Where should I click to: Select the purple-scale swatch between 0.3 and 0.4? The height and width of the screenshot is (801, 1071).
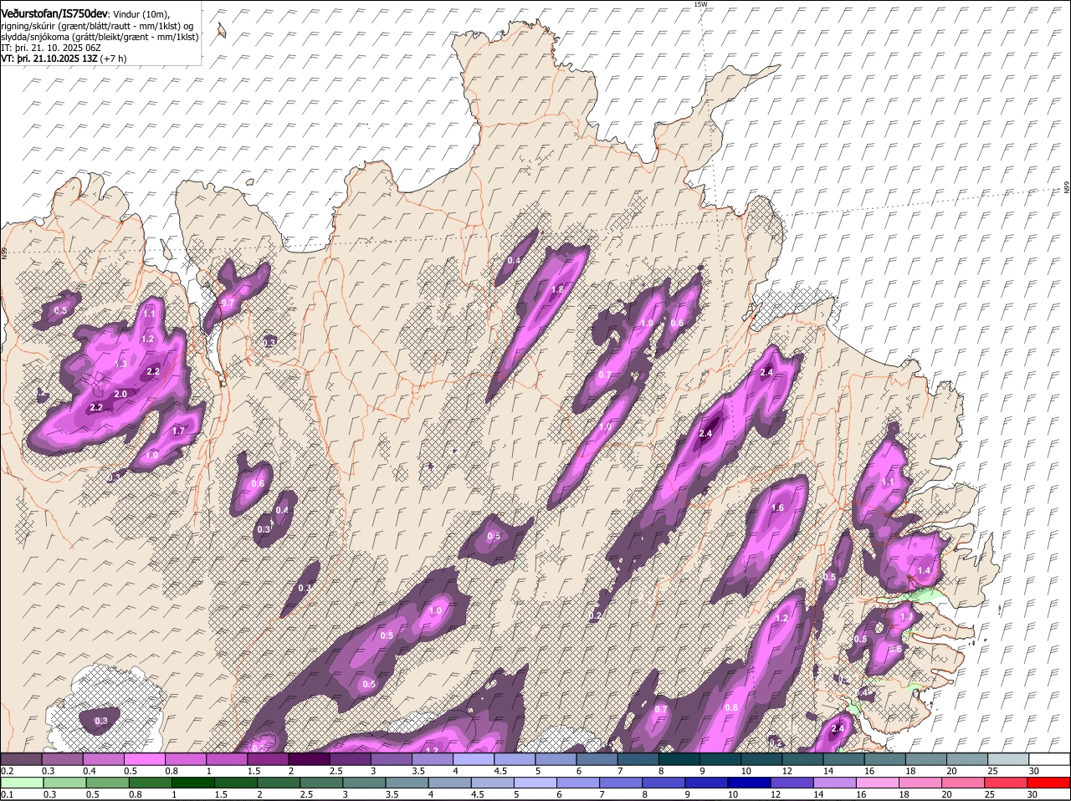coord(62,759)
